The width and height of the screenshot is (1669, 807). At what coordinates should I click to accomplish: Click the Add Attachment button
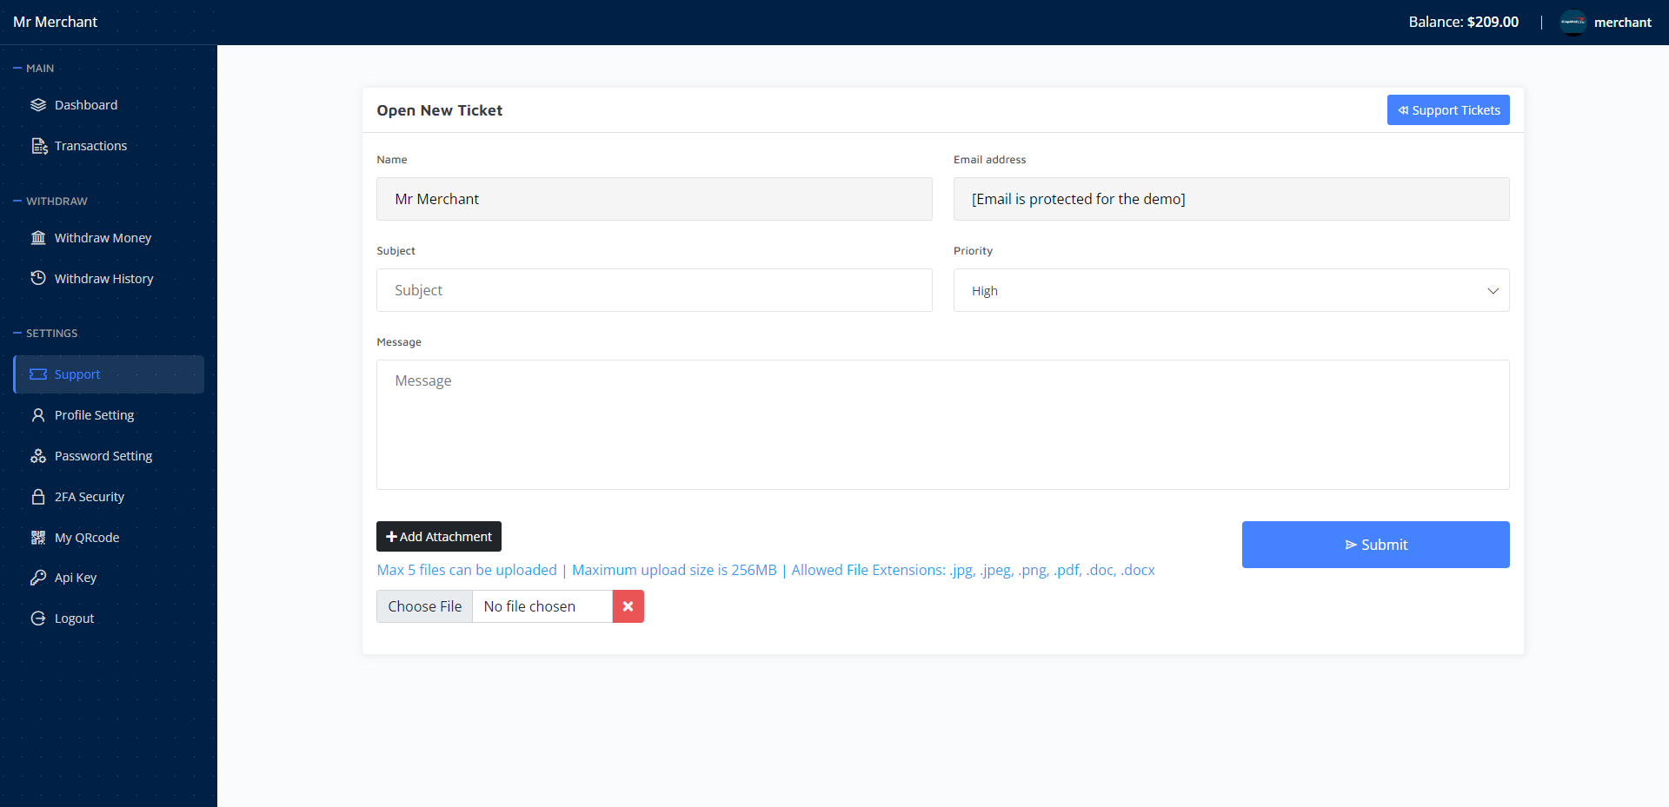[438, 536]
